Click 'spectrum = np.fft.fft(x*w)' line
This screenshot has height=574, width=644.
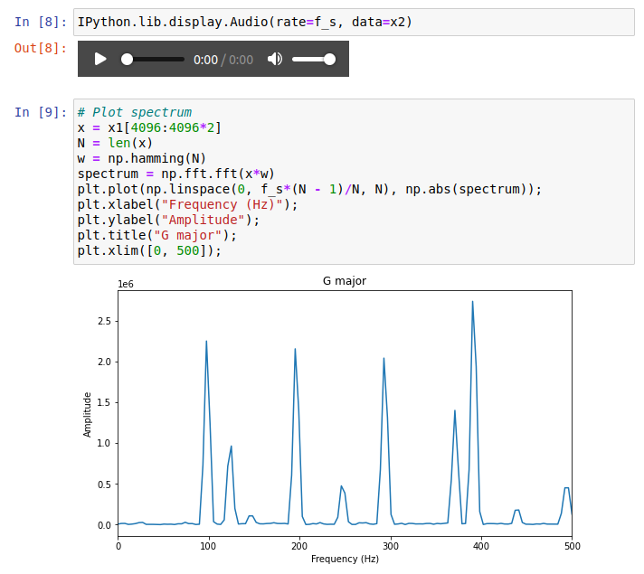pyautogui.click(x=175, y=174)
